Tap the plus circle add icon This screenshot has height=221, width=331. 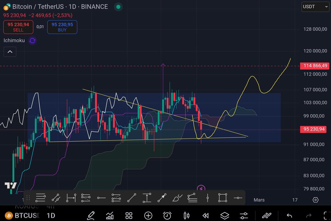point(148,215)
